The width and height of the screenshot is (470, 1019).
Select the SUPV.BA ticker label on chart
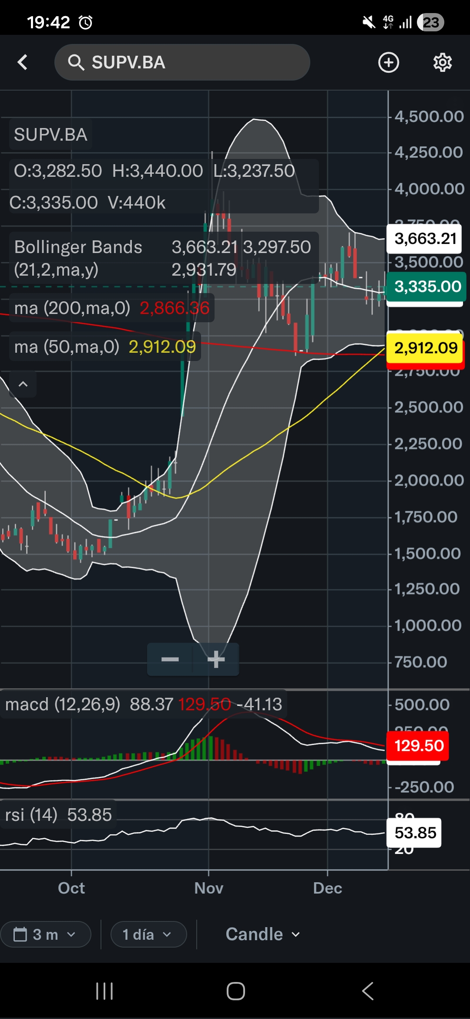[x=50, y=135]
